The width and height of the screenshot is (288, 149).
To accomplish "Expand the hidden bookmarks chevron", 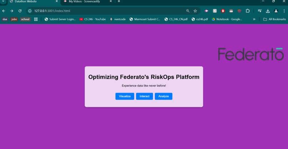I will (254, 19).
